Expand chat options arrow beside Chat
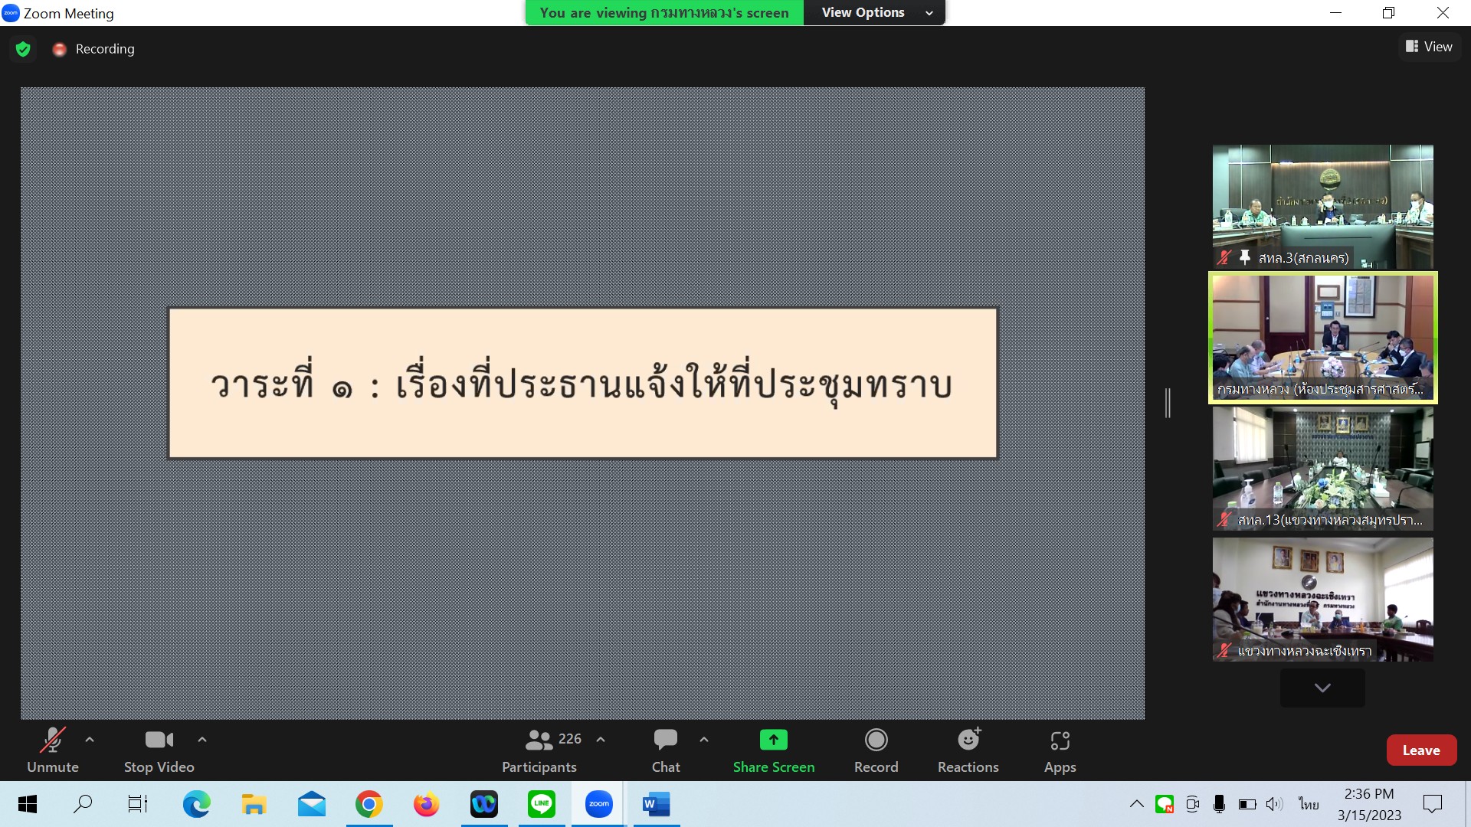Screen dimensions: 1471x827 click(x=704, y=740)
